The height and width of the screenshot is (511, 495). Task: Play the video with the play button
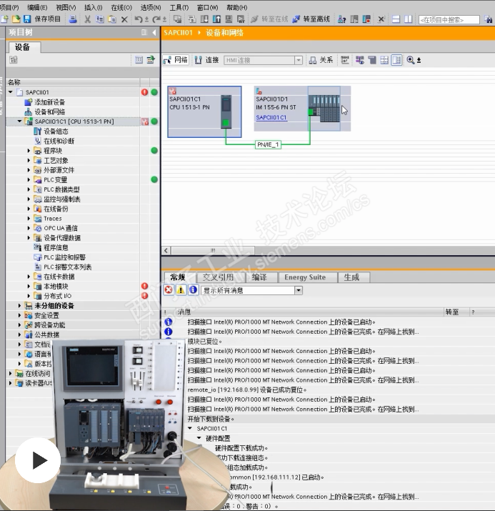pos(38,460)
